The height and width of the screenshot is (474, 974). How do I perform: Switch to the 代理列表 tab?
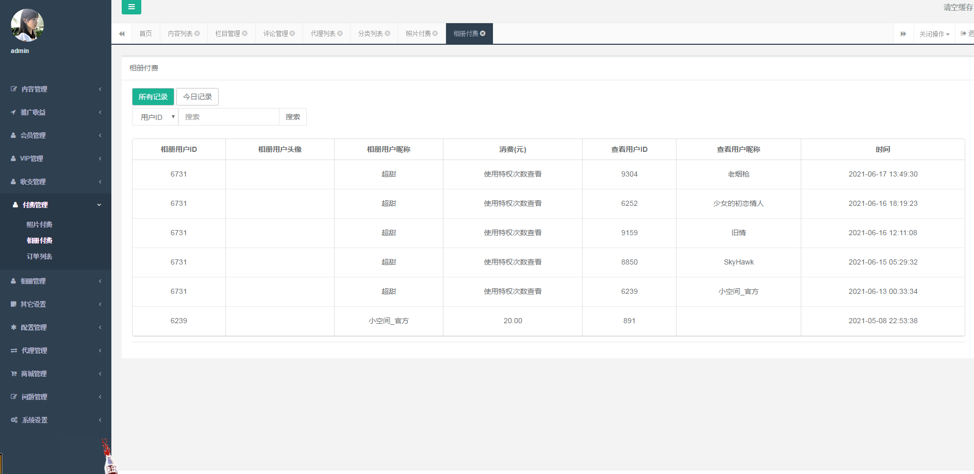pyautogui.click(x=323, y=33)
